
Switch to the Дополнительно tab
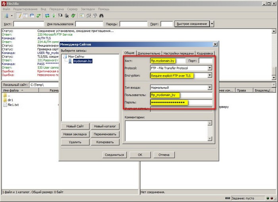pyautogui.click(x=149, y=53)
